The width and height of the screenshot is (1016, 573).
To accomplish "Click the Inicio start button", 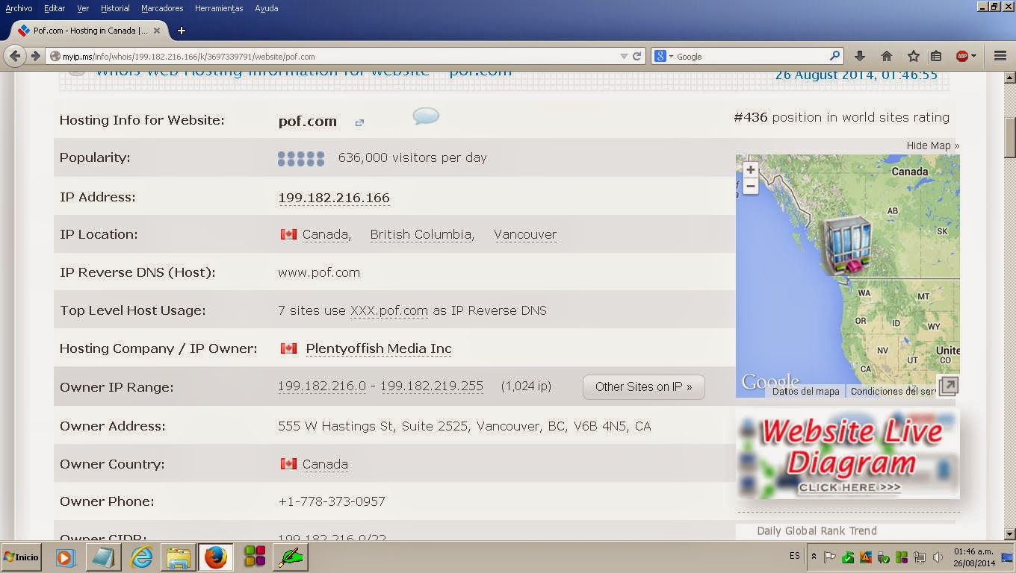I will click(21, 557).
